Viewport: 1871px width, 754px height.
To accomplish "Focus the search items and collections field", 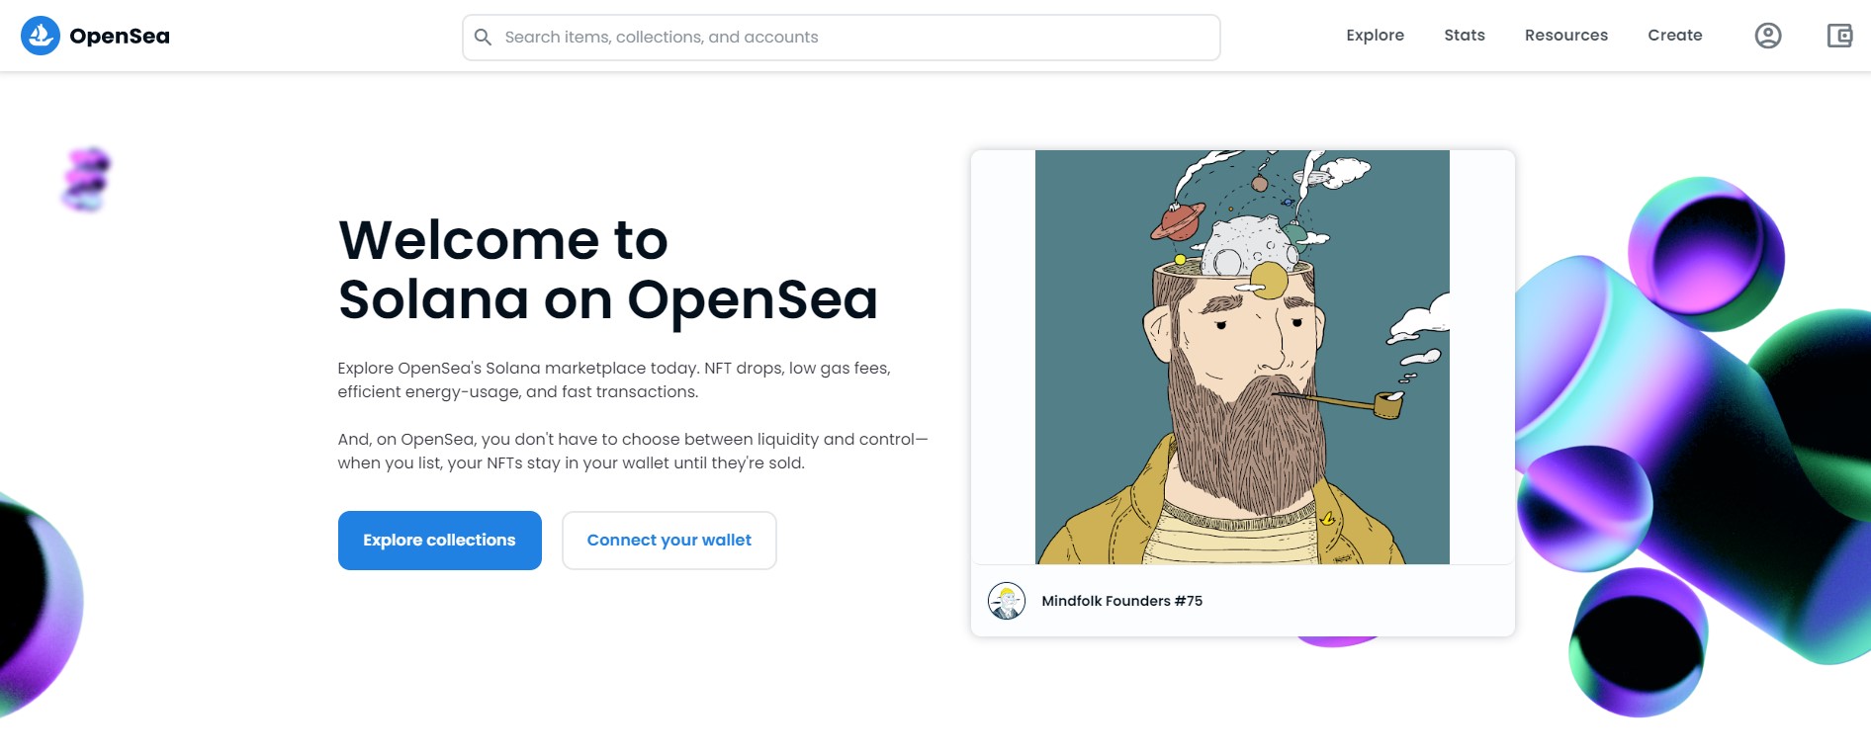I will point(850,38).
